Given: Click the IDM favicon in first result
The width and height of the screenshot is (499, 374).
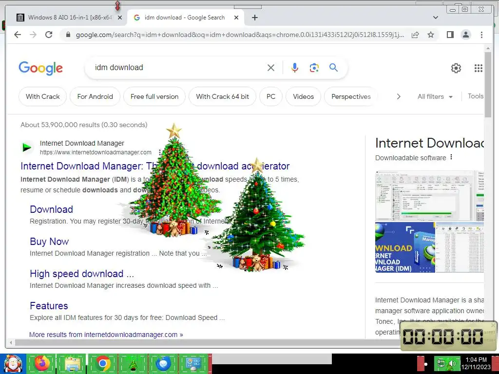Looking at the screenshot, I should coord(27,147).
